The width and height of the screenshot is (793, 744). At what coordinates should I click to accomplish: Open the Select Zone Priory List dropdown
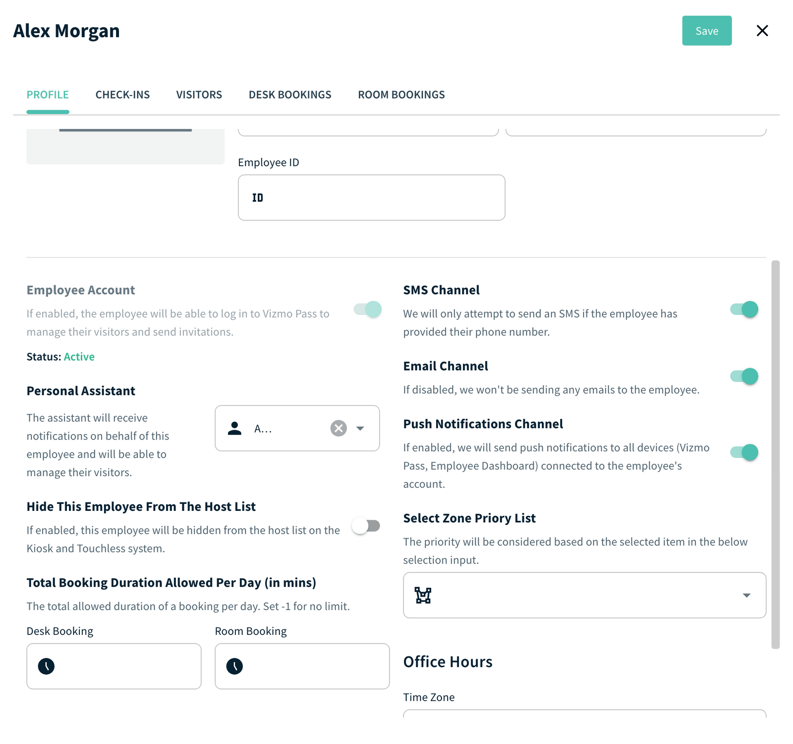[585, 595]
